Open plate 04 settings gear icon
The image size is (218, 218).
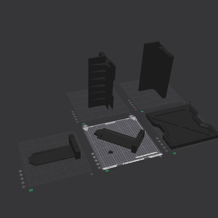point(129,101)
